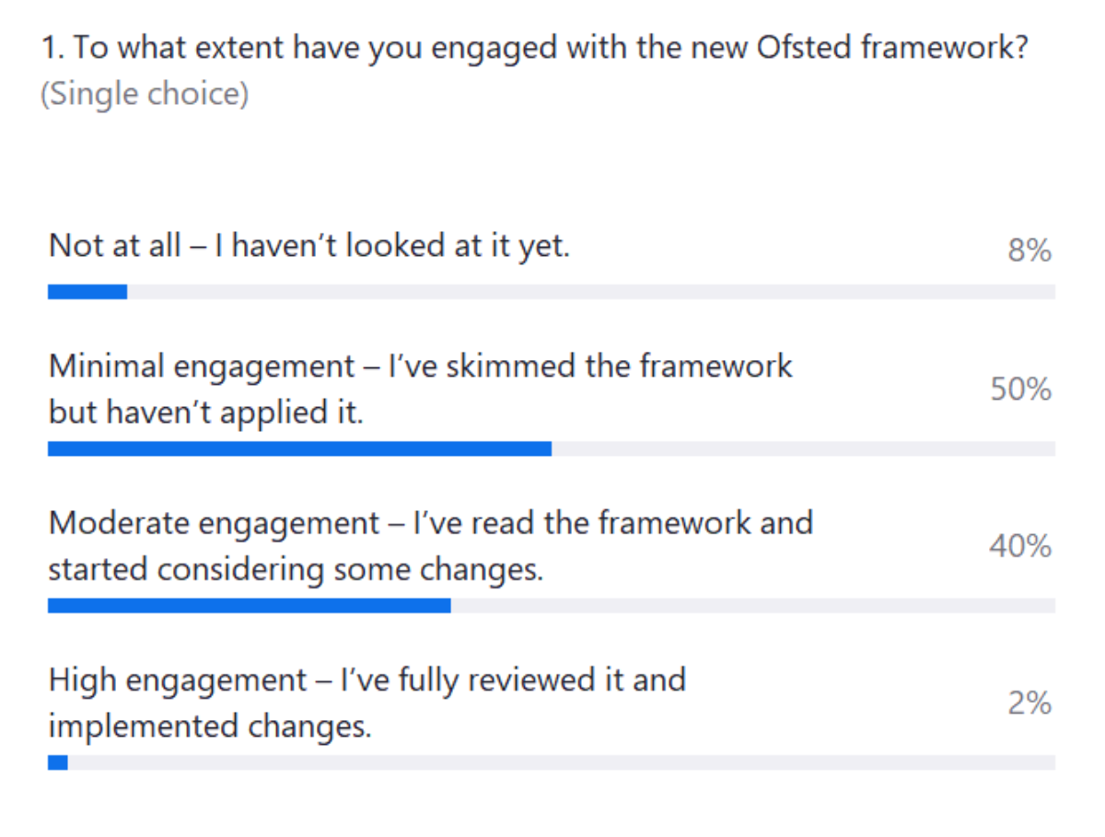
Task: Click the 50% result value
Action: (x=1020, y=389)
